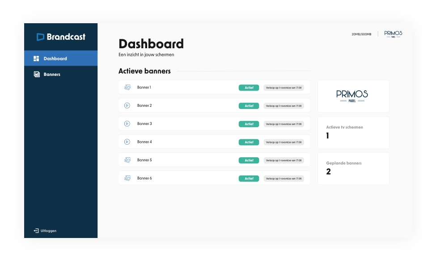Image resolution: width=436 pixels, height=263 pixels.
Task: Click the Actief badge on Banner 1
Action: pyautogui.click(x=249, y=88)
